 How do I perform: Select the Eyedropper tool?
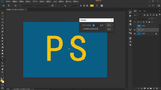tap(2, 28)
